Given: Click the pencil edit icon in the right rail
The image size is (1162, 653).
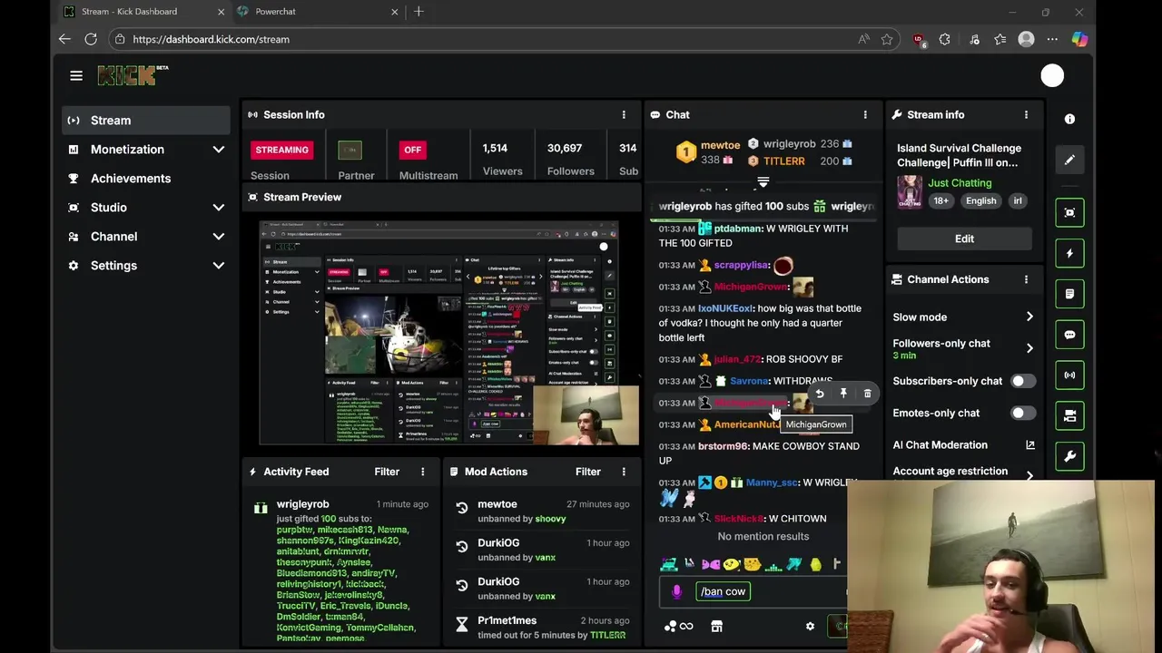Looking at the screenshot, I should tap(1069, 160).
